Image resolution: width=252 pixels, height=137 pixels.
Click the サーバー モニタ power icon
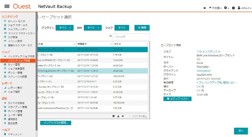coord(5,21)
